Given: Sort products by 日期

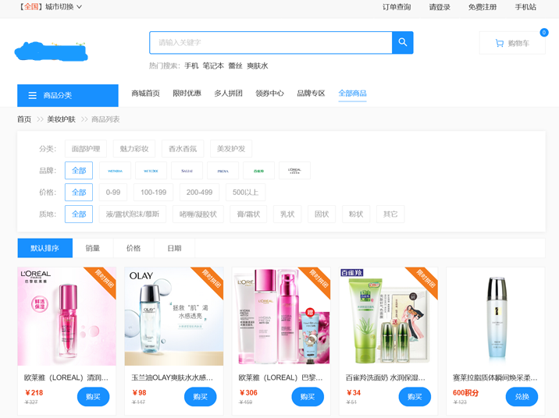Looking at the screenshot, I should [174, 248].
